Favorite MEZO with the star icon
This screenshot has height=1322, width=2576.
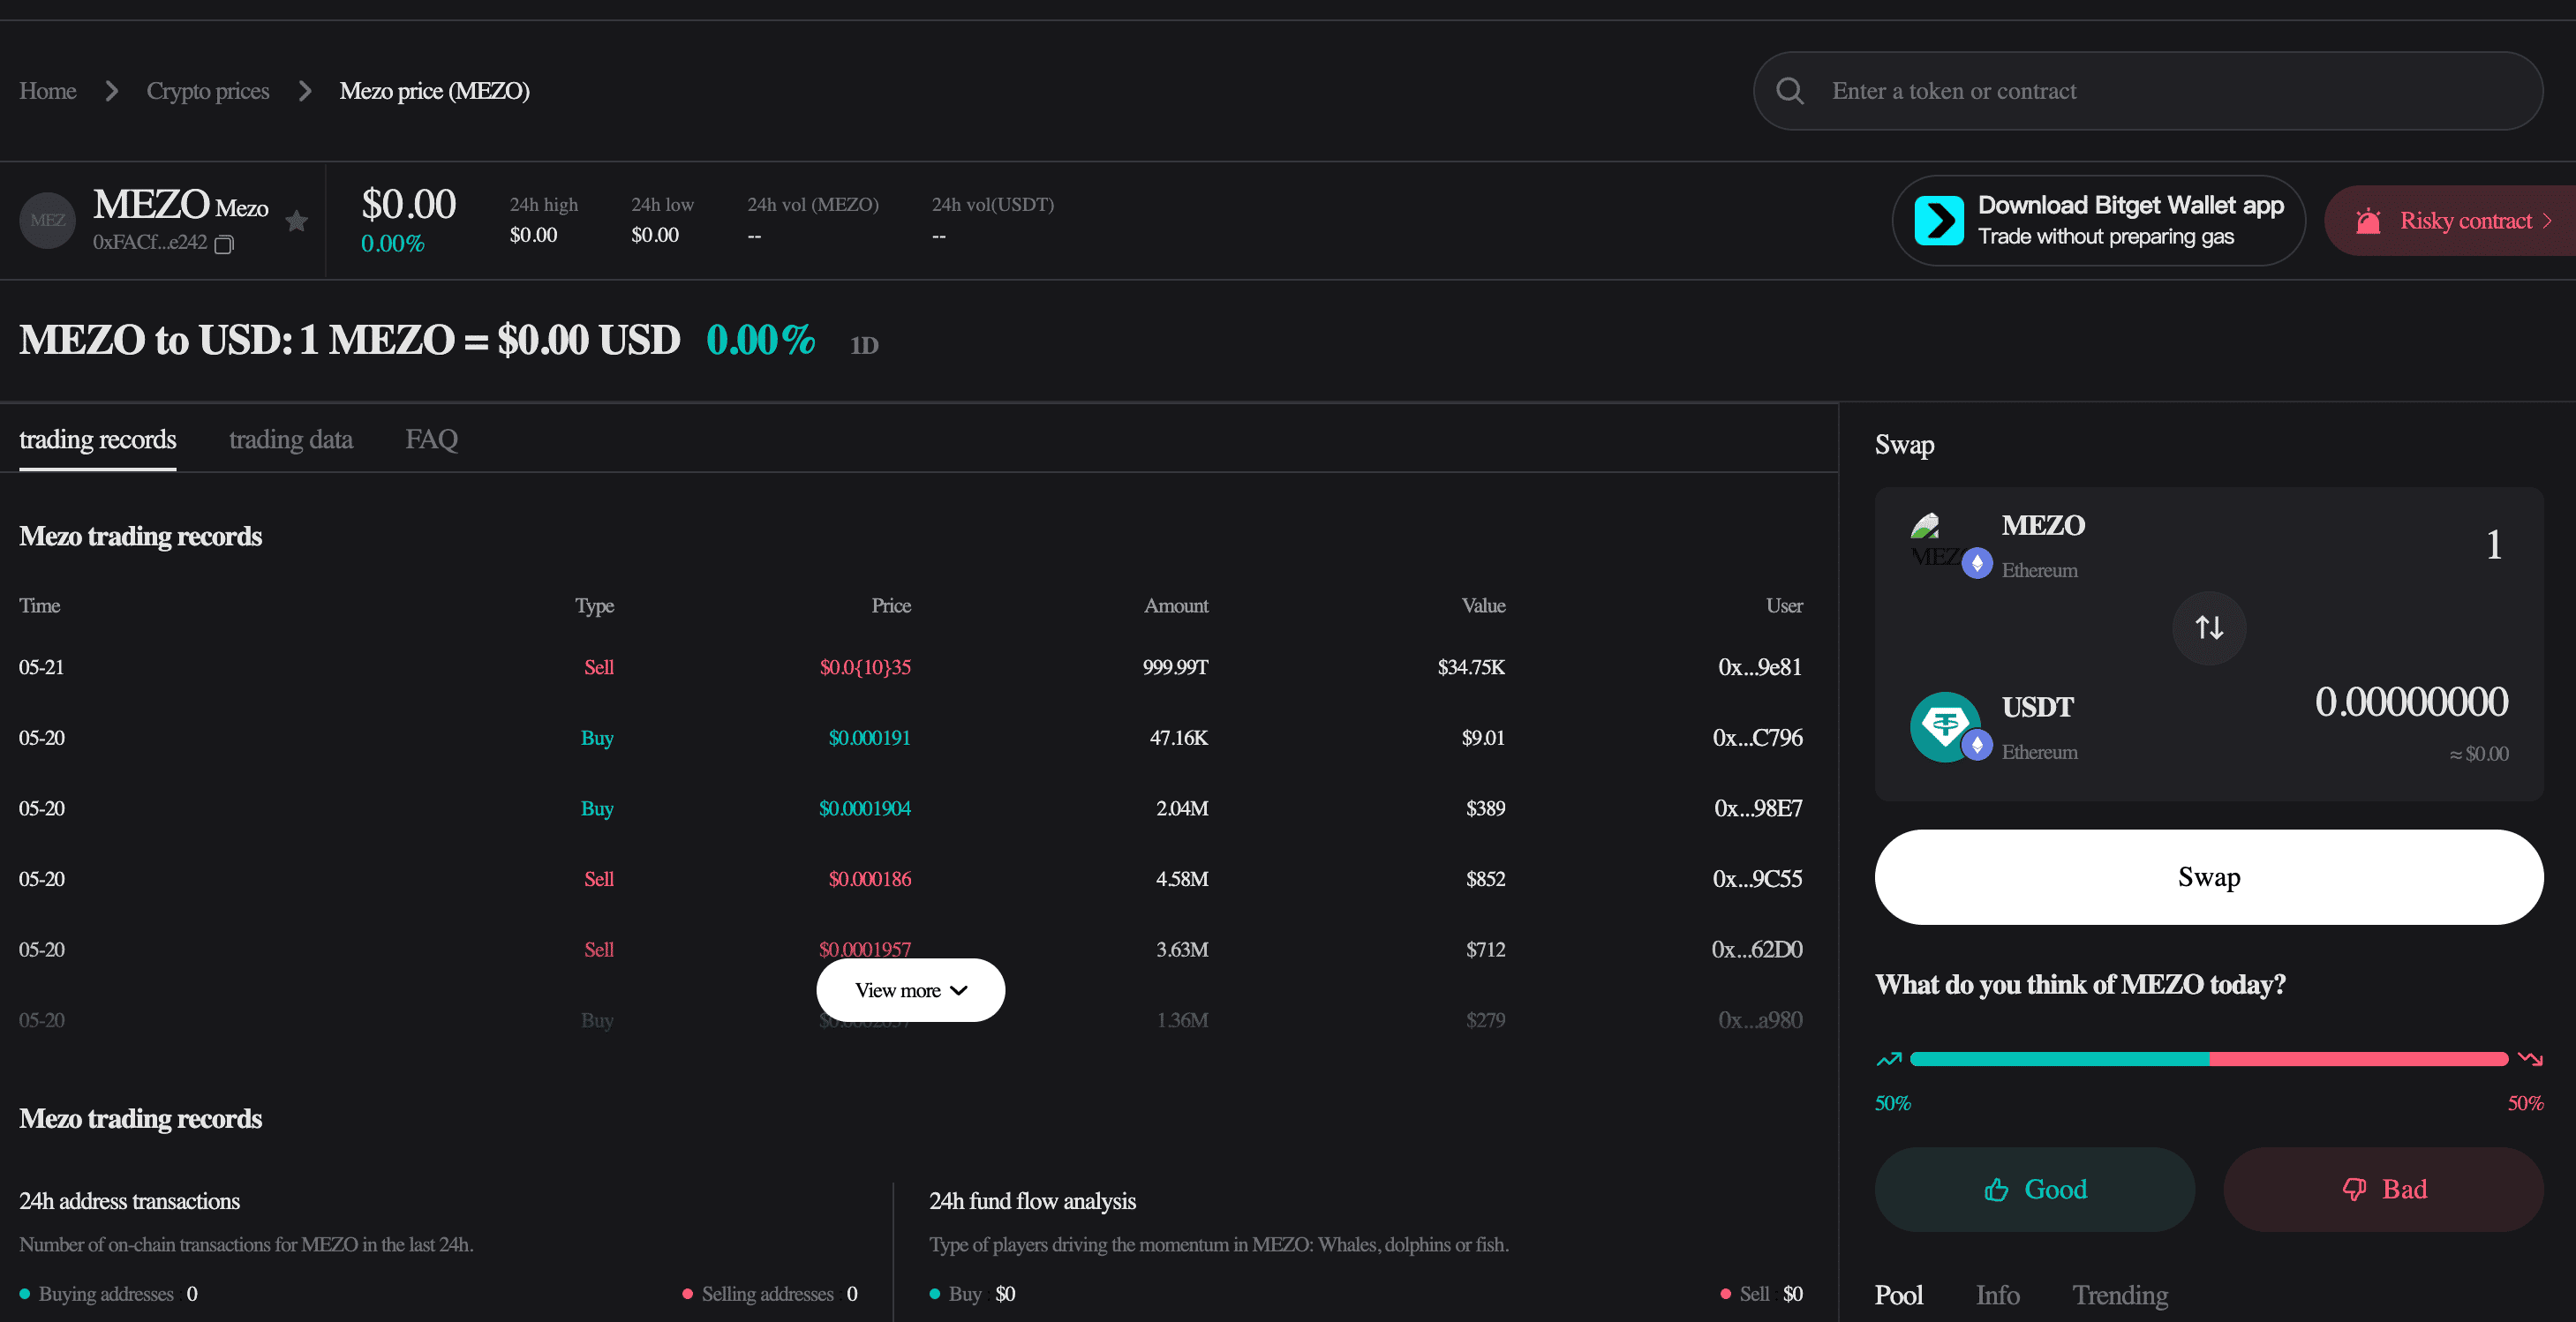coord(296,220)
